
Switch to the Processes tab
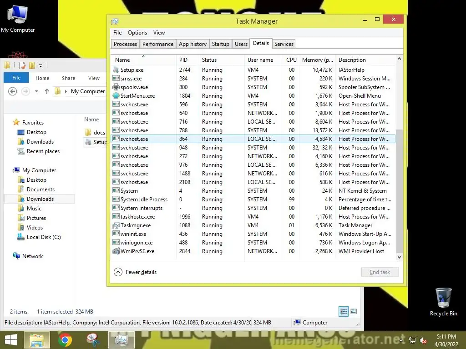coord(125,44)
